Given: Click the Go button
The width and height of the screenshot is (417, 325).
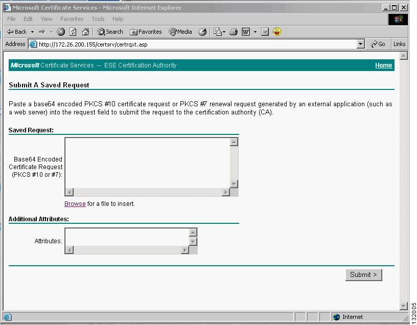Looking at the screenshot, I should click(378, 44).
